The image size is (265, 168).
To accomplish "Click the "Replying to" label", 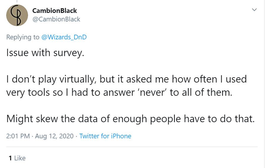I will pyautogui.click(x=23, y=37).
